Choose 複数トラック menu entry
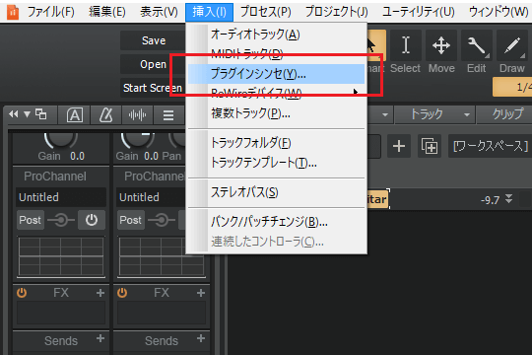Viewport: 532px width, 355px height. [276, 113]
